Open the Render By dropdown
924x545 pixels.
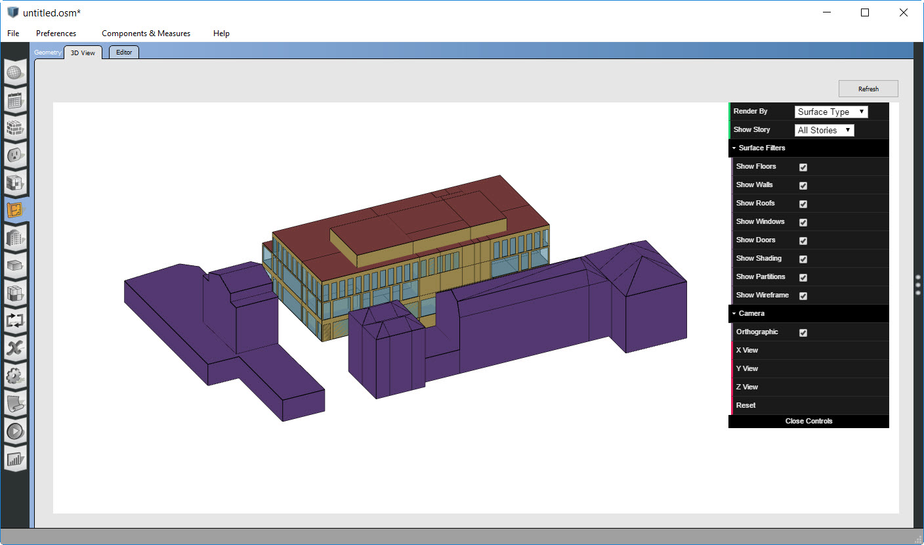tap(831, 112)
